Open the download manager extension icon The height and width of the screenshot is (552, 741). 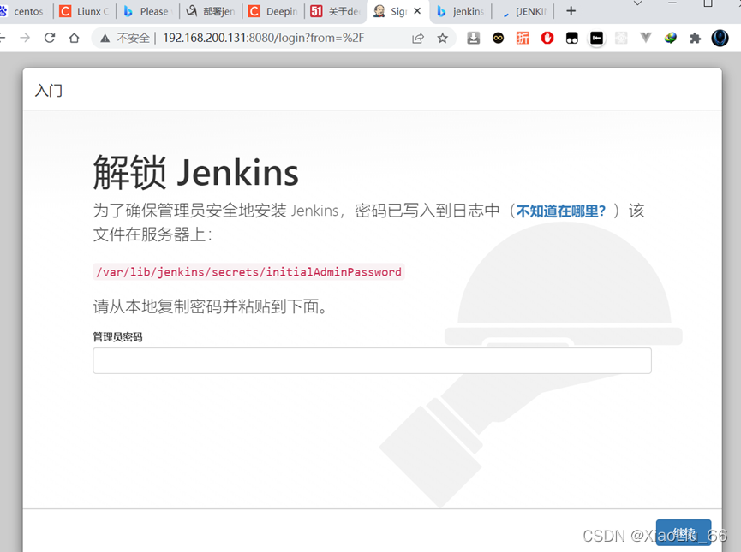pos(473,38)
